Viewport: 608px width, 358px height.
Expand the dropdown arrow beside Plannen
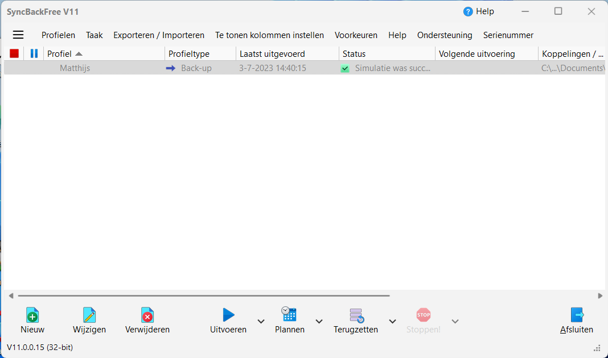319,322
